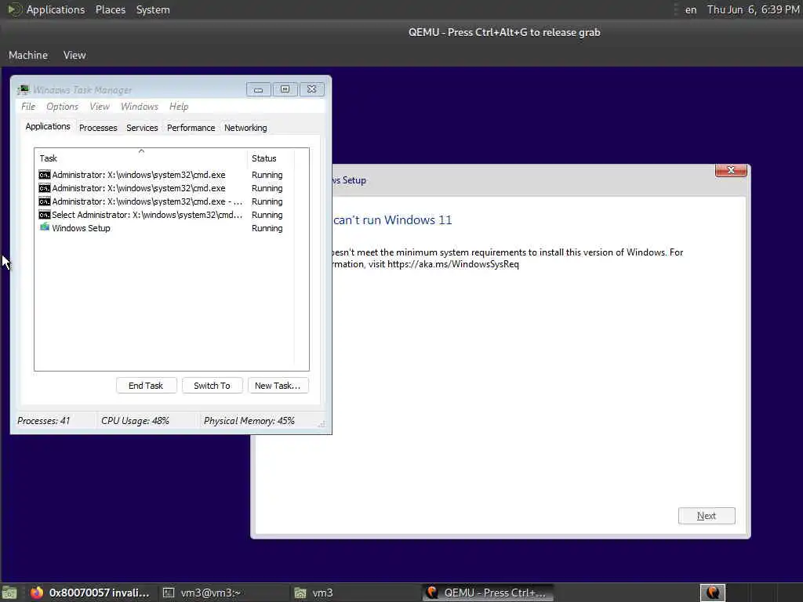Image resolution: width=803 pixels, height=602 pixels.
Task: Click the "can't run Windows 11" heading
Action: [x=393, y=220]
